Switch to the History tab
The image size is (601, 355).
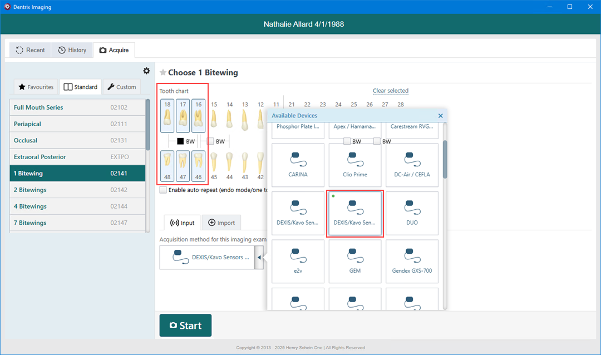pos(72,50)
